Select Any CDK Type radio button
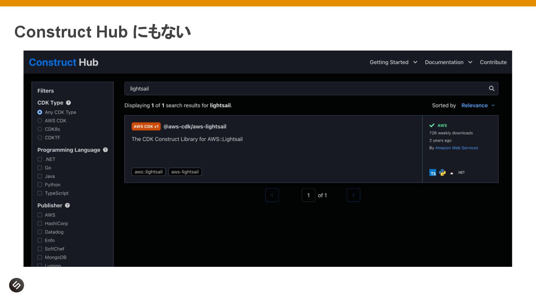This screenshot has height=301, width=536. click(x=39, y=112)
